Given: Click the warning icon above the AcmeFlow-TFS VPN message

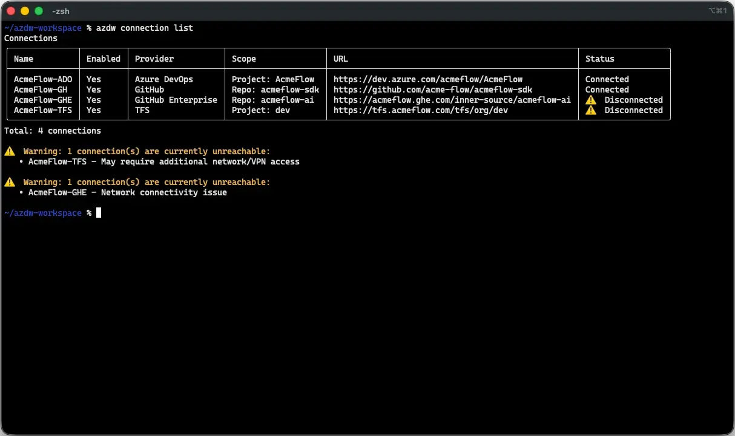Looking at the screenshot, I should 10,151.
